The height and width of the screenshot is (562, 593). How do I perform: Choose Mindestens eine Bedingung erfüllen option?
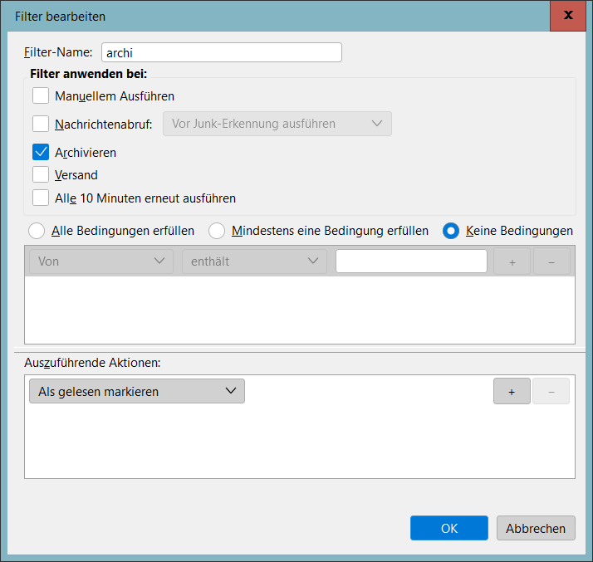(217, 231)
